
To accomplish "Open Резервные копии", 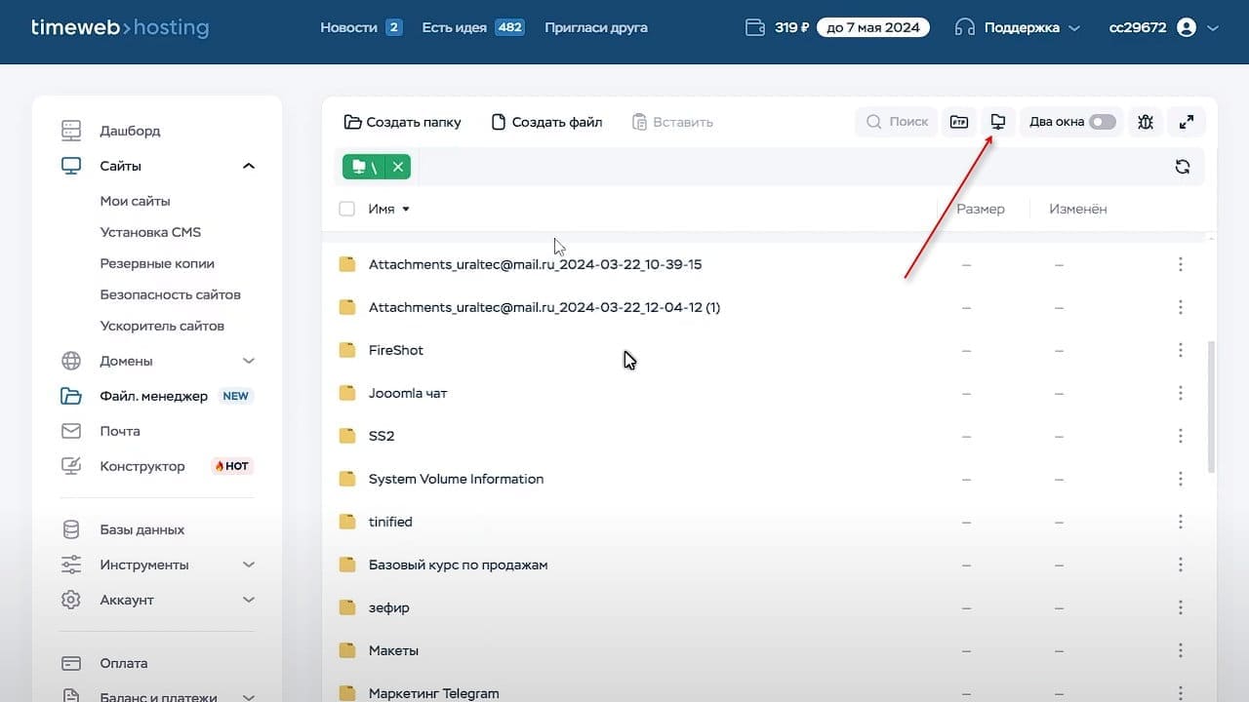I will point(157,263).
